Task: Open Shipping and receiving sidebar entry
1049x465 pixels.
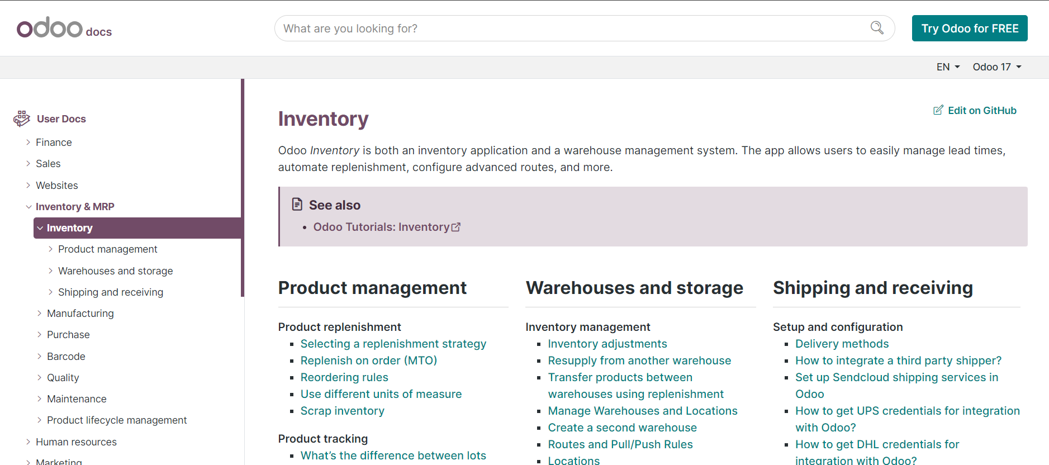Action: point(111,292)
